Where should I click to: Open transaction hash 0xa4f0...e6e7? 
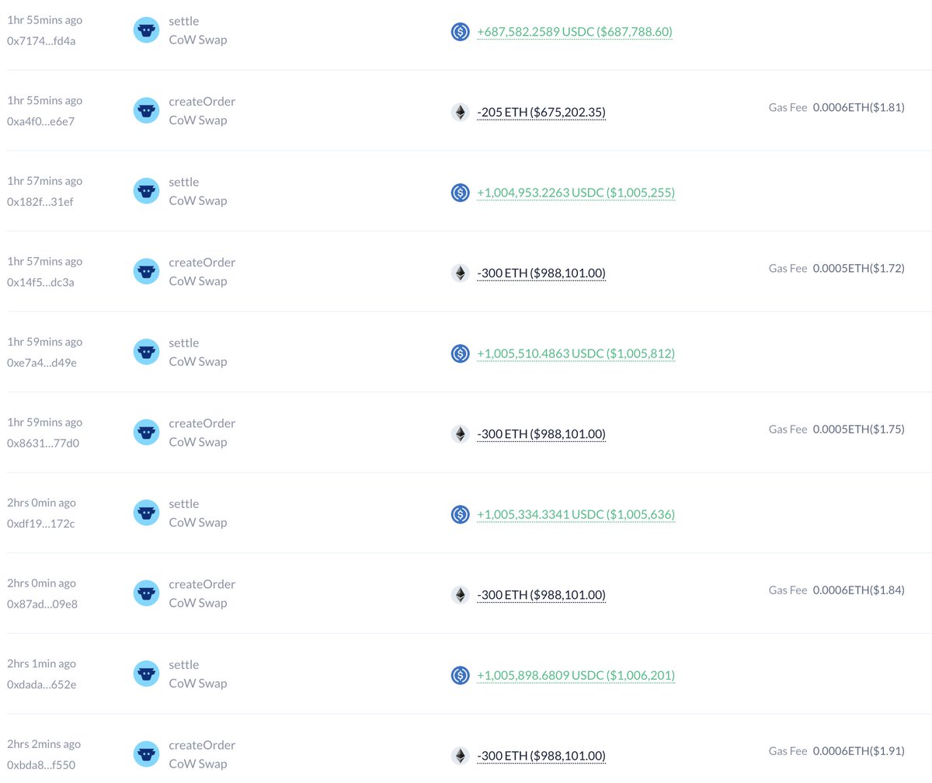[41, 121]
